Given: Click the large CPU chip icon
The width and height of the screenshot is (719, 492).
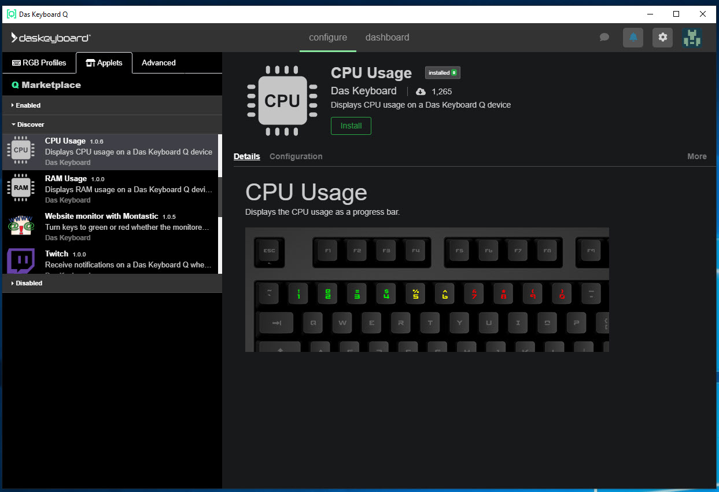Looking at the screenshot, I should 282,101.
